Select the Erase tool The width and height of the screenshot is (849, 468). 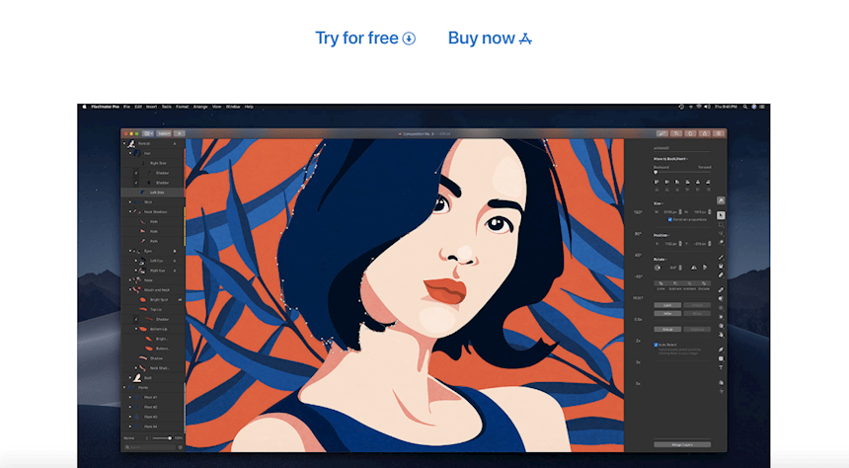(x=721, y=275)
